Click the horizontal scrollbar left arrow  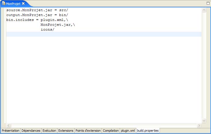pos(9,126)
